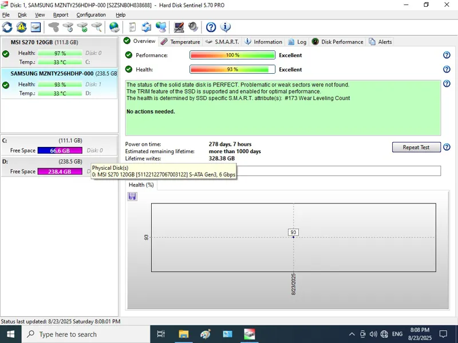Click the help icon beside Performance row
This screenshot has width=458, height=343.
coord(447,55)
